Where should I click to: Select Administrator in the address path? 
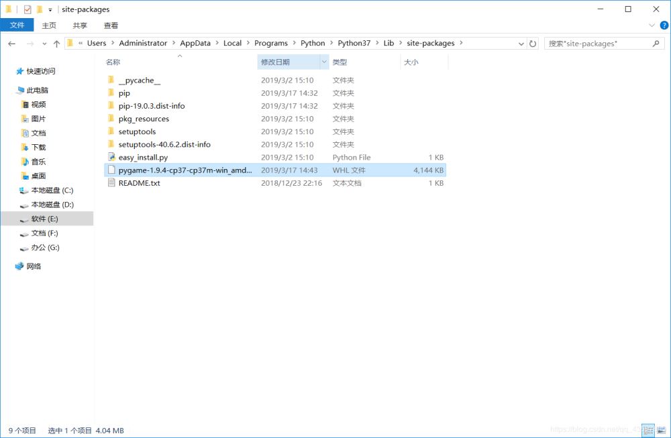pyautogui.click(x=143, y=43)
